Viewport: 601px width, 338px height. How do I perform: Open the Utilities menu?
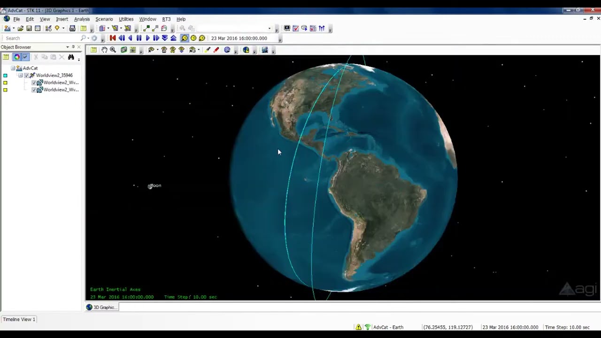tap(126, 19)
